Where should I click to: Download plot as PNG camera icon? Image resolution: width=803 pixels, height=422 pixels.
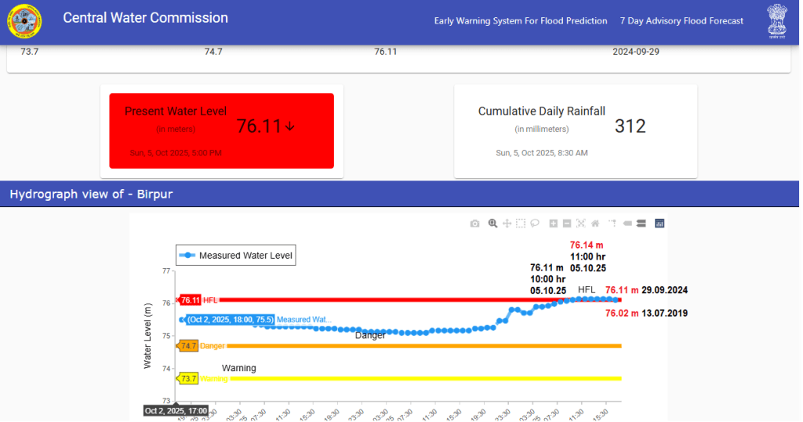pyautogui.click(x=474, y=224)
